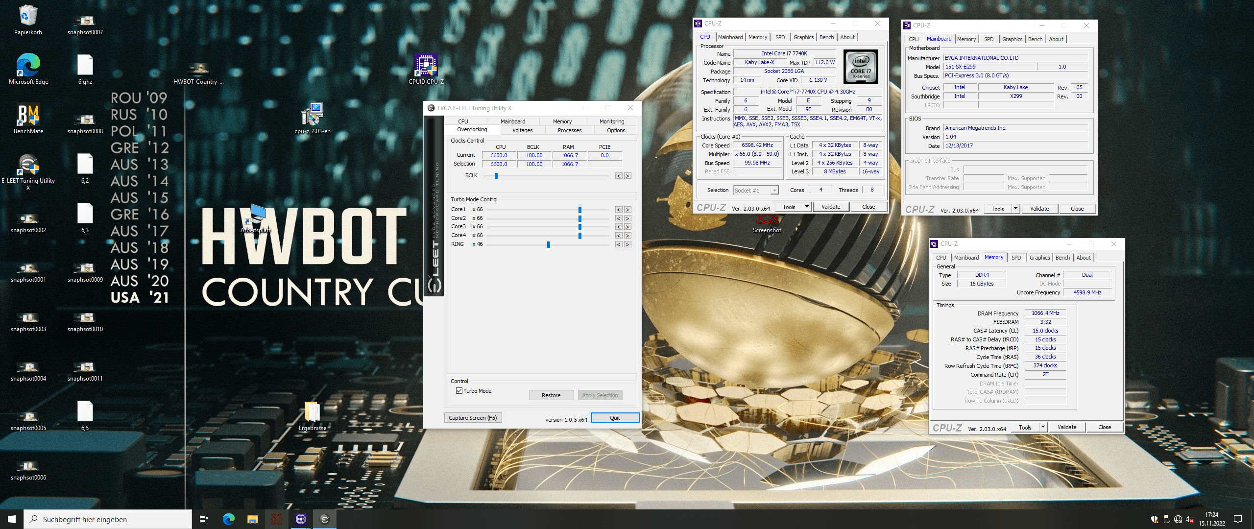Click Close in Mainboard CPU-Z window

[x=1077, y=209]
